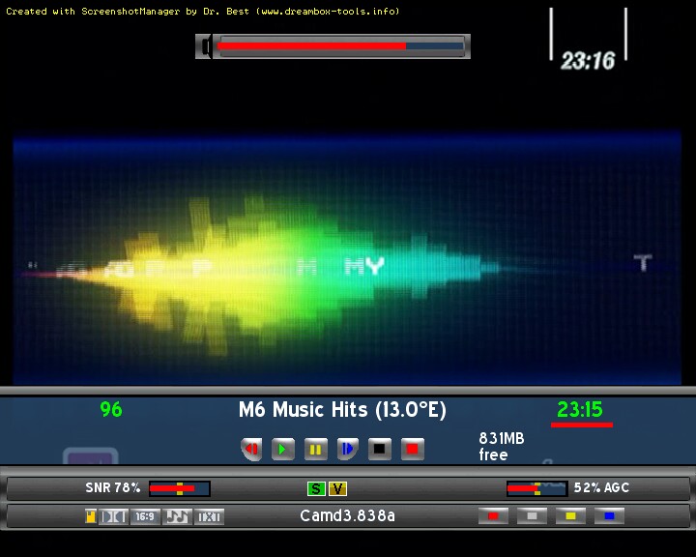The image size is (696, 557).
Task: Click the 831MB free disk space text
Action: [x=502, y=447]
